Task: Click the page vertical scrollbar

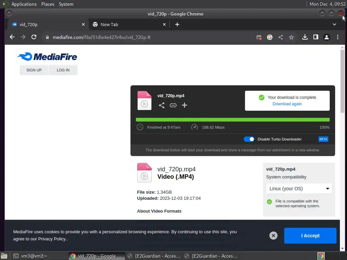Action: pos(342,81)
